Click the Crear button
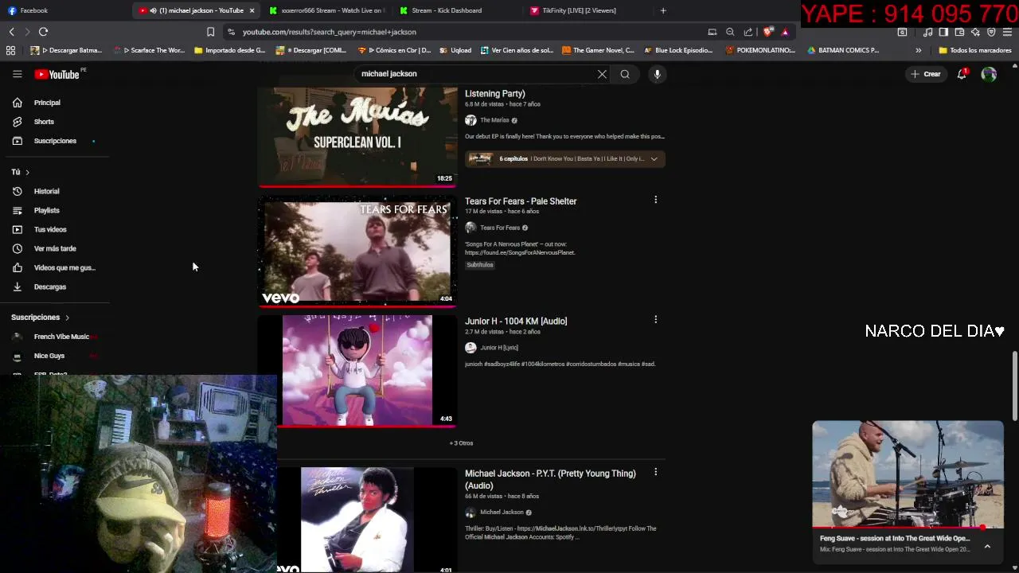The image size is (1019, 573). [x=926, y=74]
